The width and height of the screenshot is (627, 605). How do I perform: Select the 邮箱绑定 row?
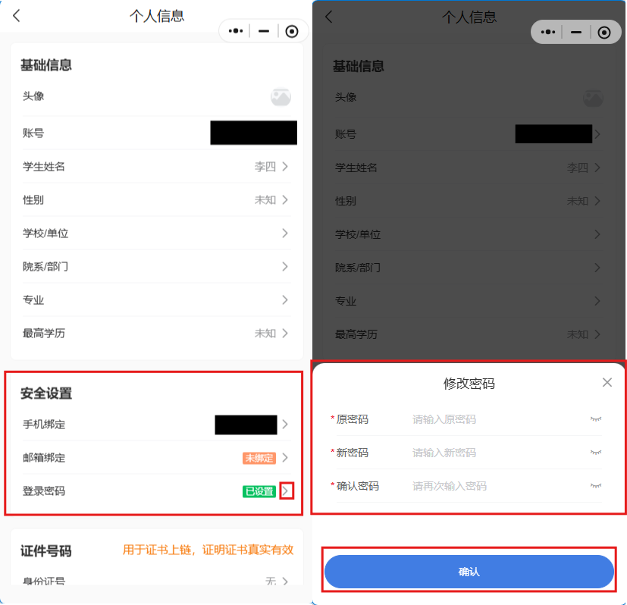pos(156,457)
